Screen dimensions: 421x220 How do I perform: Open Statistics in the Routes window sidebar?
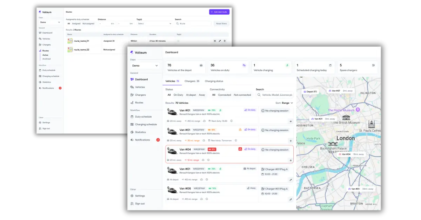[46, 82]
